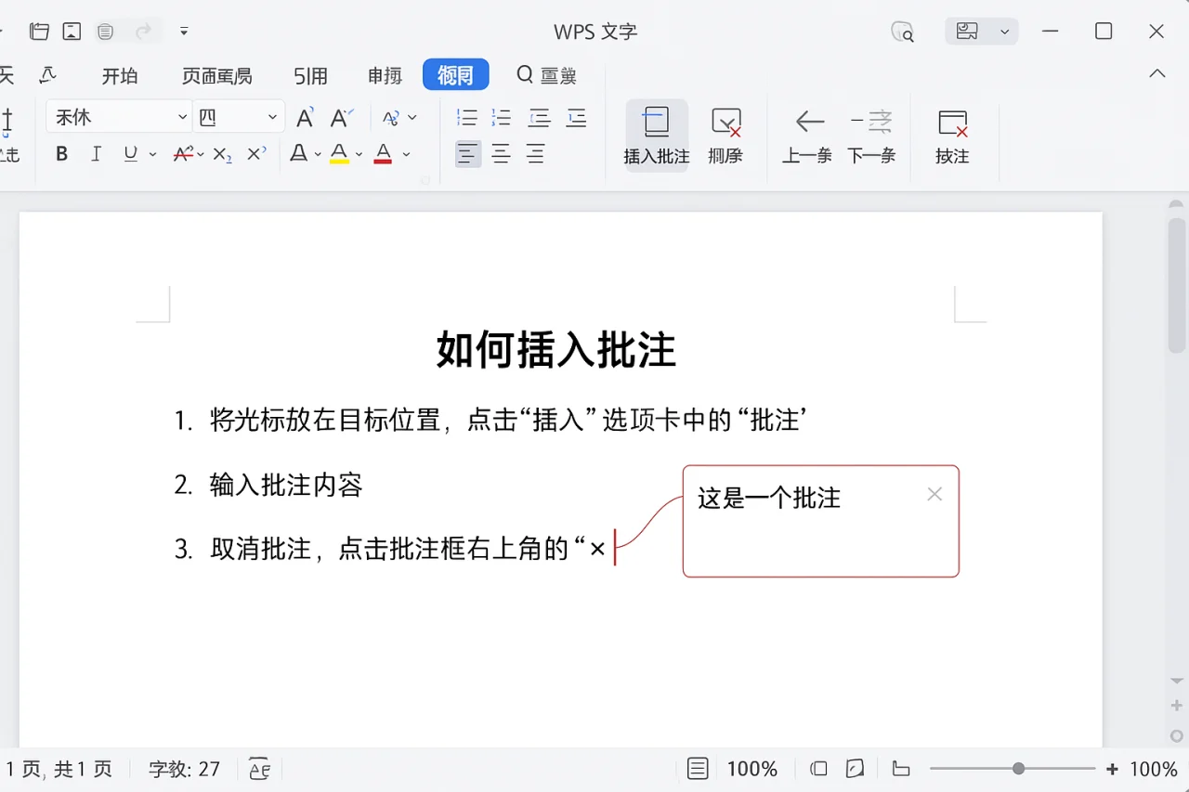Select the subscript icon

pos(220,154)
